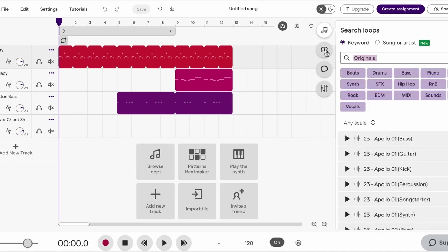The image size is (448, 252).
Task: Click Add new track tile
Action: point(155,201)
